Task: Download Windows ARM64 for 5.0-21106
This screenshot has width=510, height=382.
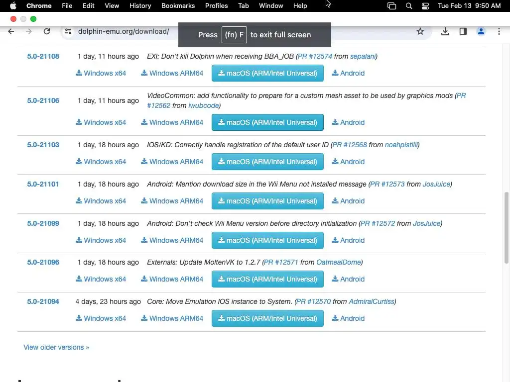Action: pyautogui.click(x=172, y=122)
